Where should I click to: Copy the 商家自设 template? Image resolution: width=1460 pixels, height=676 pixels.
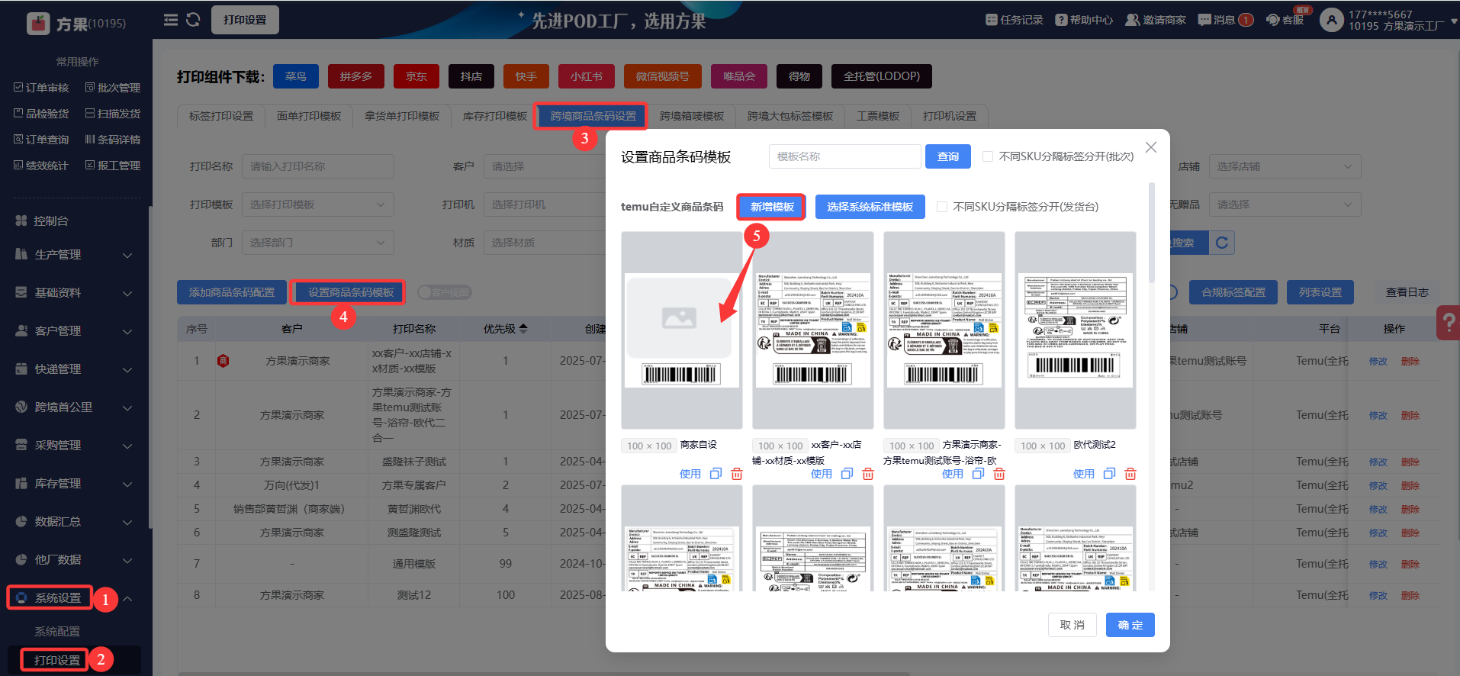[x=716, y=474]
